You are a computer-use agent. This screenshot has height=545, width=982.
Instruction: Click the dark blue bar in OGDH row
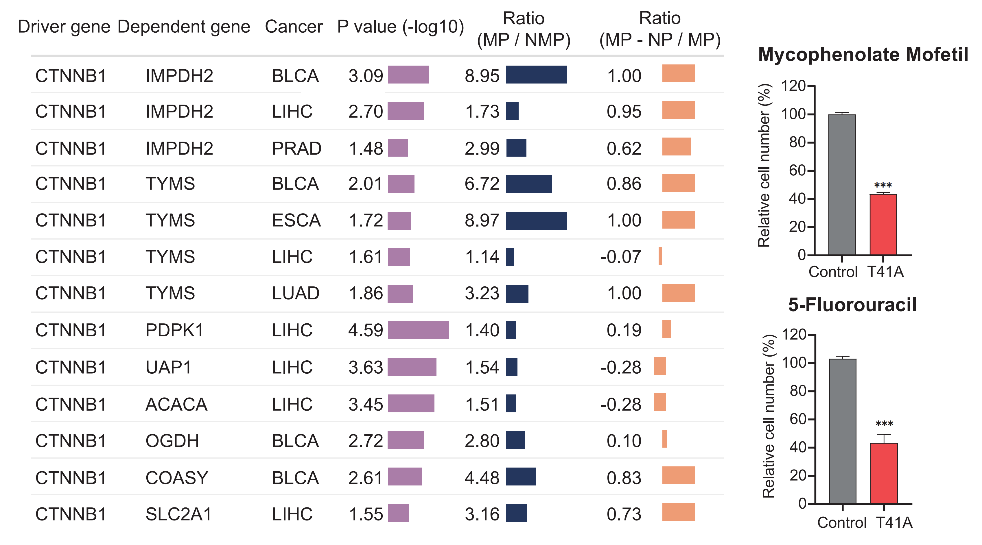515,440
